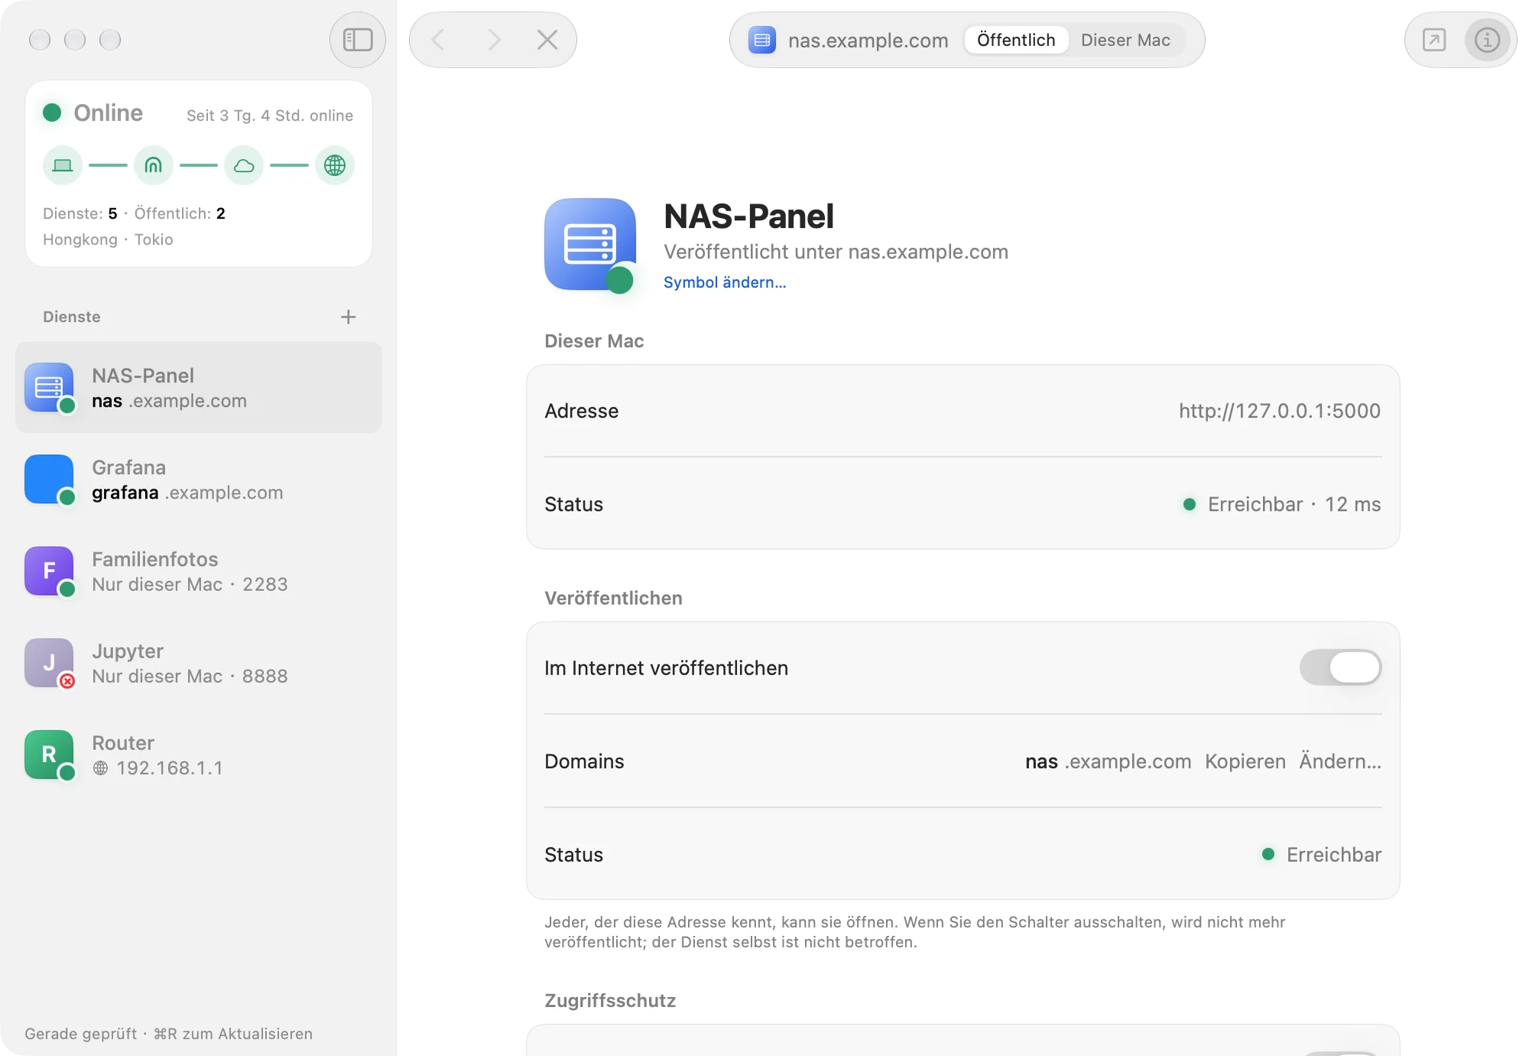Screen dimensions: 1529x1056
Task: Click Symbol ändern link
Action: pos(724,282)
